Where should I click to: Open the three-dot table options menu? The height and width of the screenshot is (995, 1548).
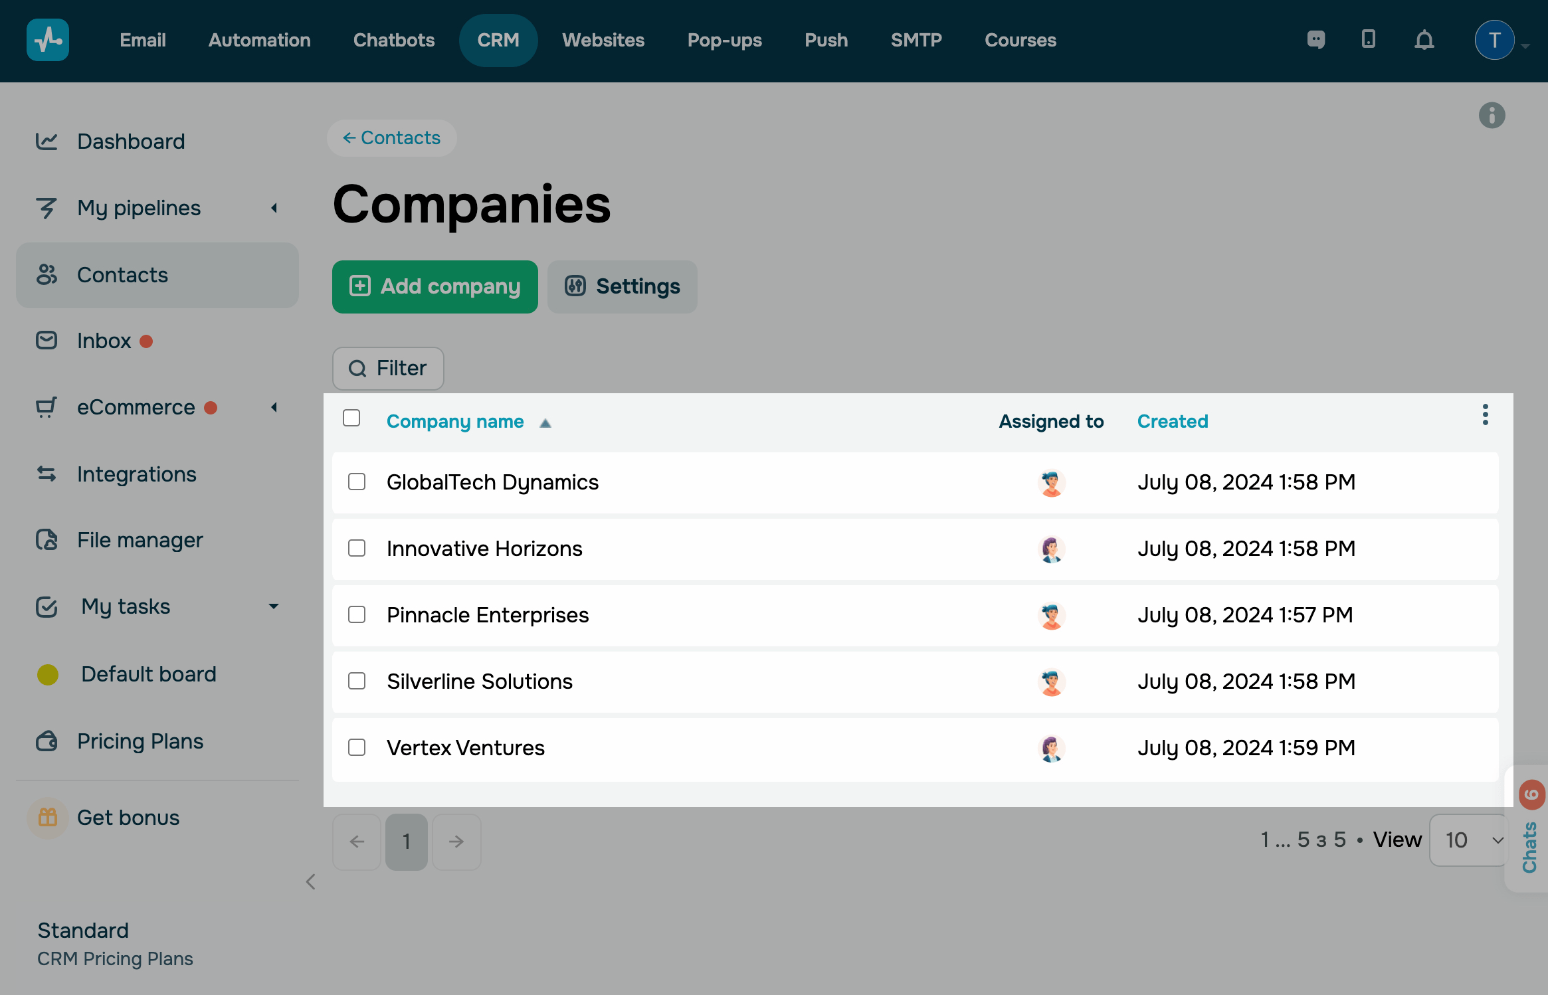point(1485,415)
